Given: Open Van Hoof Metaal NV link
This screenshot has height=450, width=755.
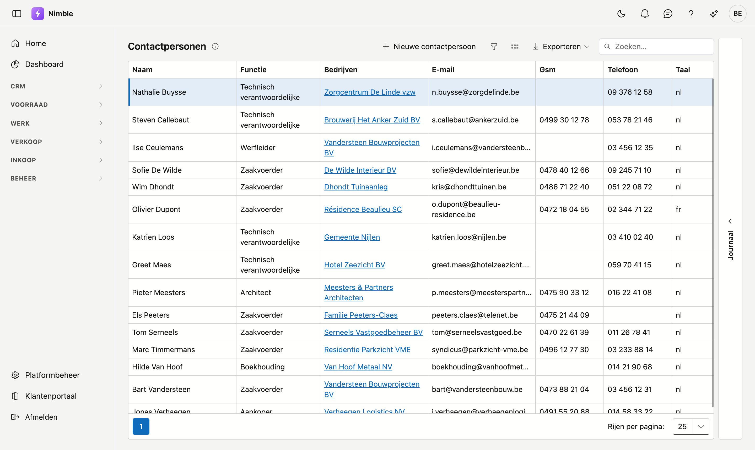Looking at the screenshot, I should 358,367.
